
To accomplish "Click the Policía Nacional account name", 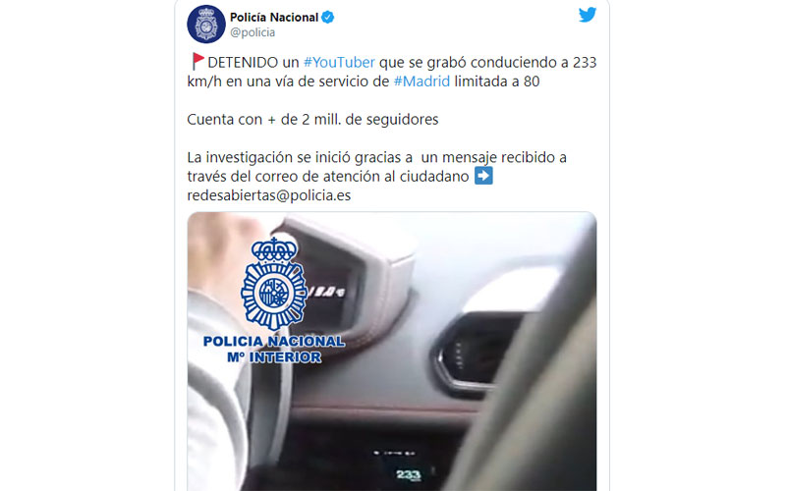I will pos(274,18).
